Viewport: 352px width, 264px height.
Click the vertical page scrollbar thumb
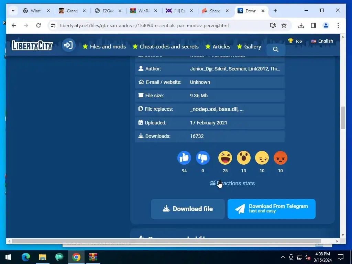pyautogui.click(x=343, y=118)
